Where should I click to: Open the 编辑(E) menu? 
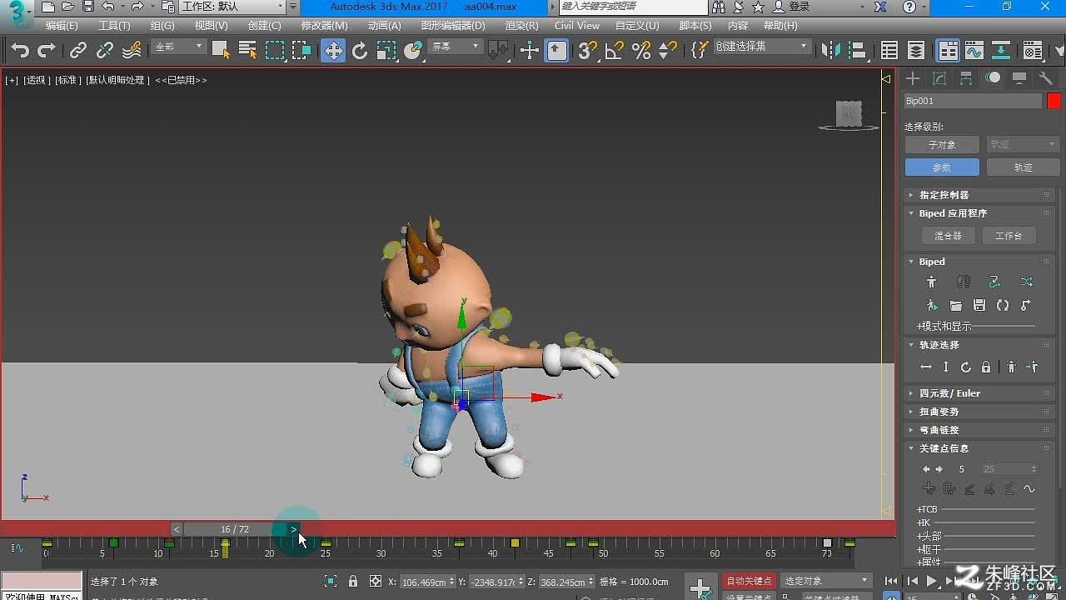click(x=62, y=26)
